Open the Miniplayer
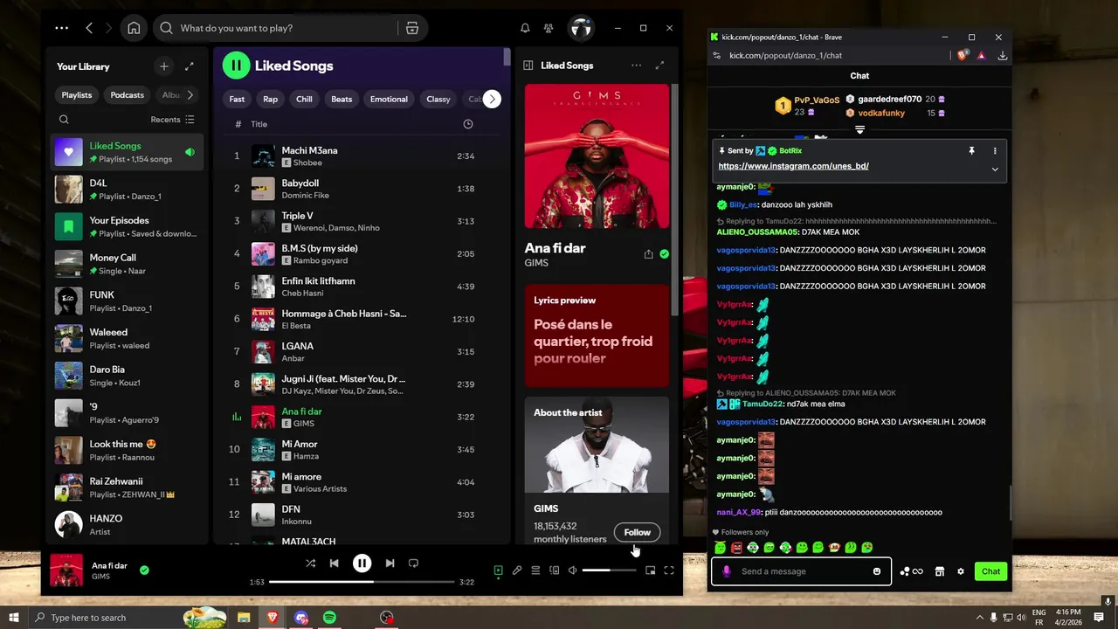The width and height of the screenshot is (1118, 629). (x=651, y=570)
